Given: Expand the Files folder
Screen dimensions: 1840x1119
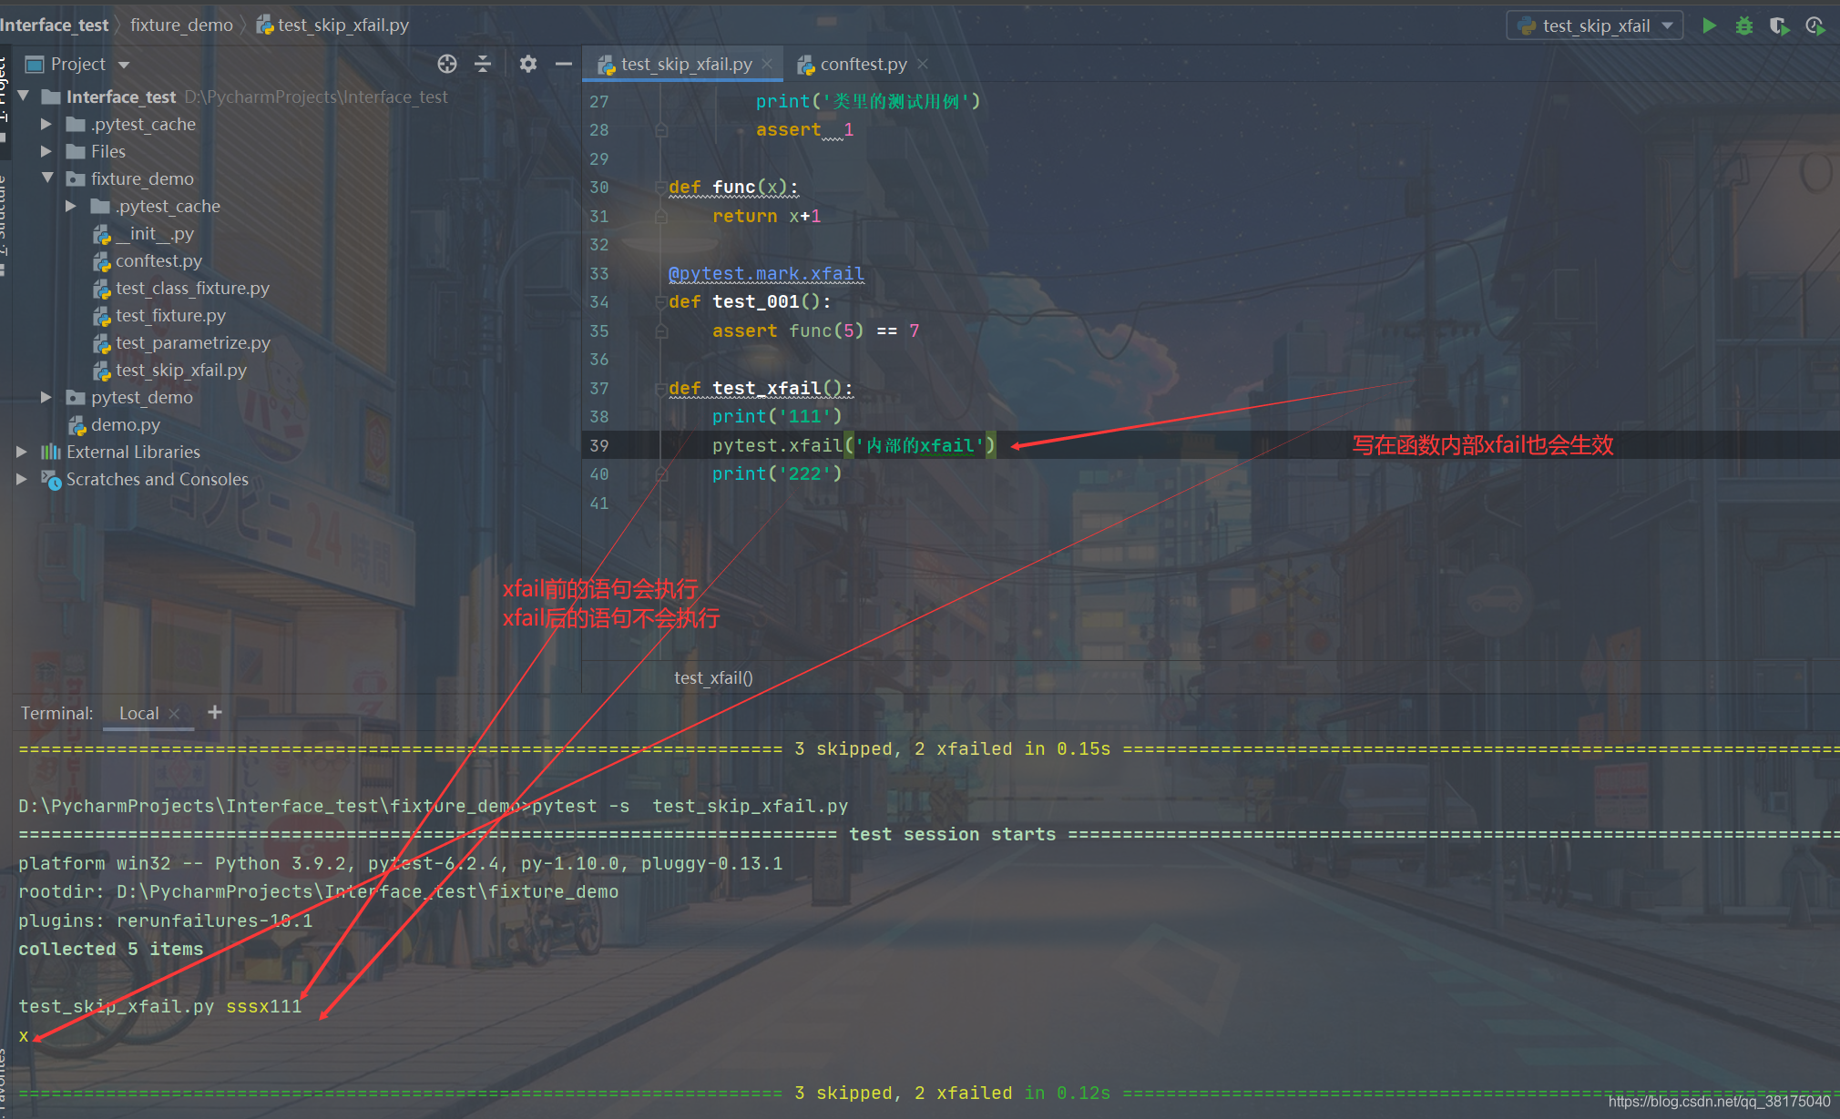Looking at the screenshot, I should pos(46,151).
